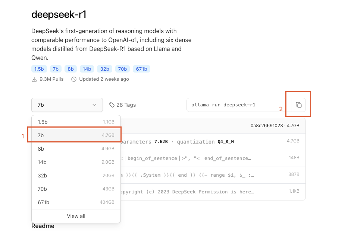Switch to the Readme section
This screenshot has width=345, height=244.
coord(42,226)
